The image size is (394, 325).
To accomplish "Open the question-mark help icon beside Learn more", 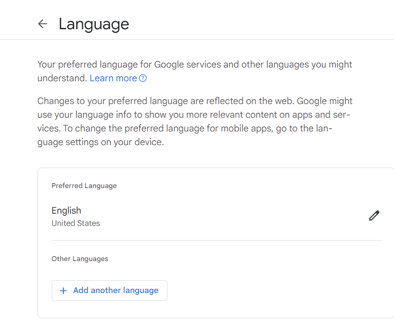I will pos(143,78).
